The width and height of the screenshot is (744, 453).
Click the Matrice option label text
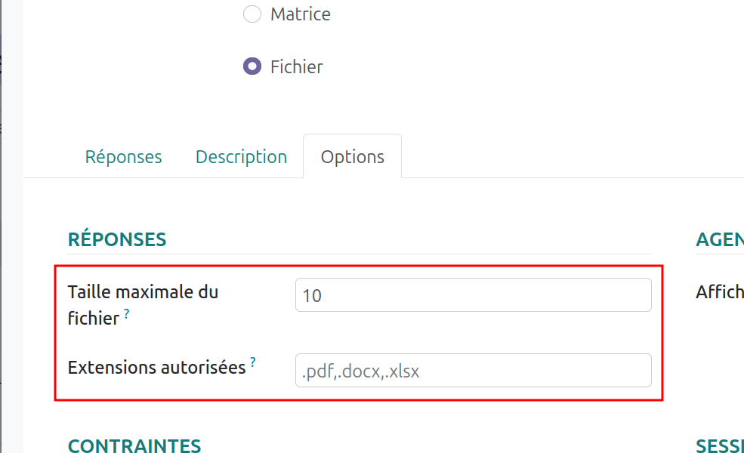(300, 14)
